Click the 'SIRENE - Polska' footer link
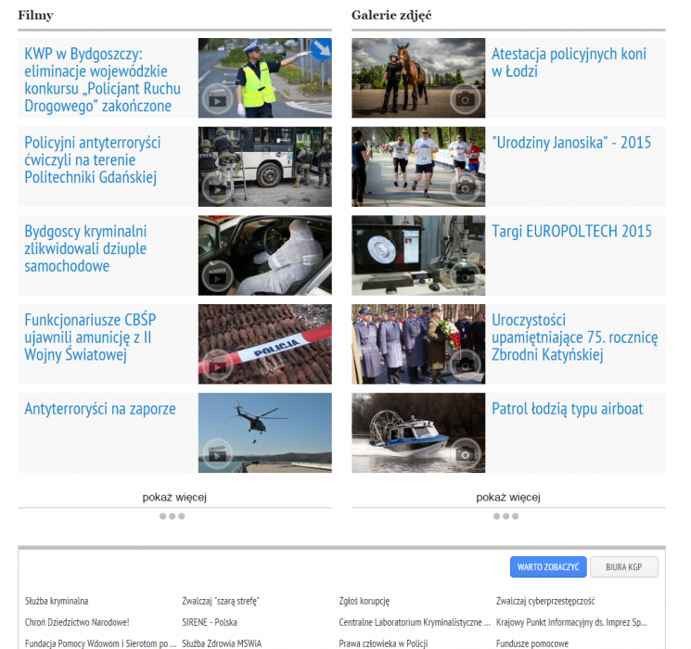This screenshot has width=691, height=649. click(x=210, y=622)
